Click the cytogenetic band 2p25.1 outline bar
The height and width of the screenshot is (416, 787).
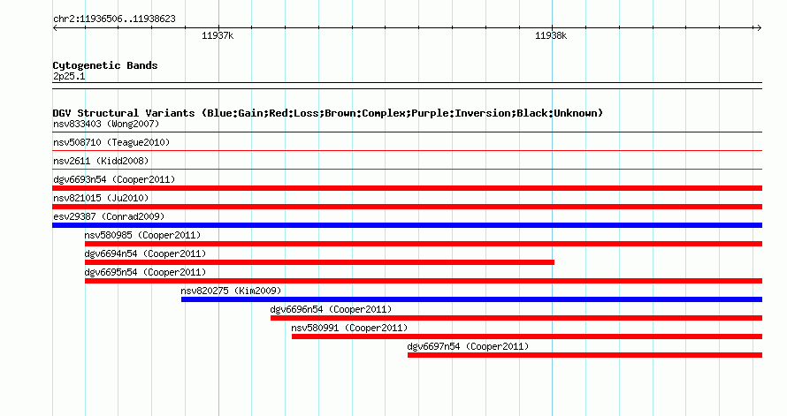(407, 86)
